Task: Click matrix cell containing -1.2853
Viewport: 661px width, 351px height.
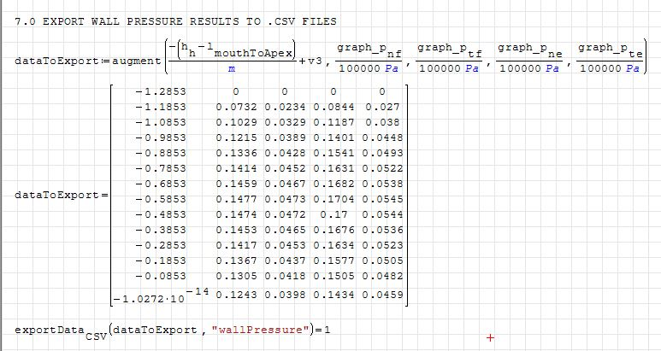Action: tap(161, 91)
